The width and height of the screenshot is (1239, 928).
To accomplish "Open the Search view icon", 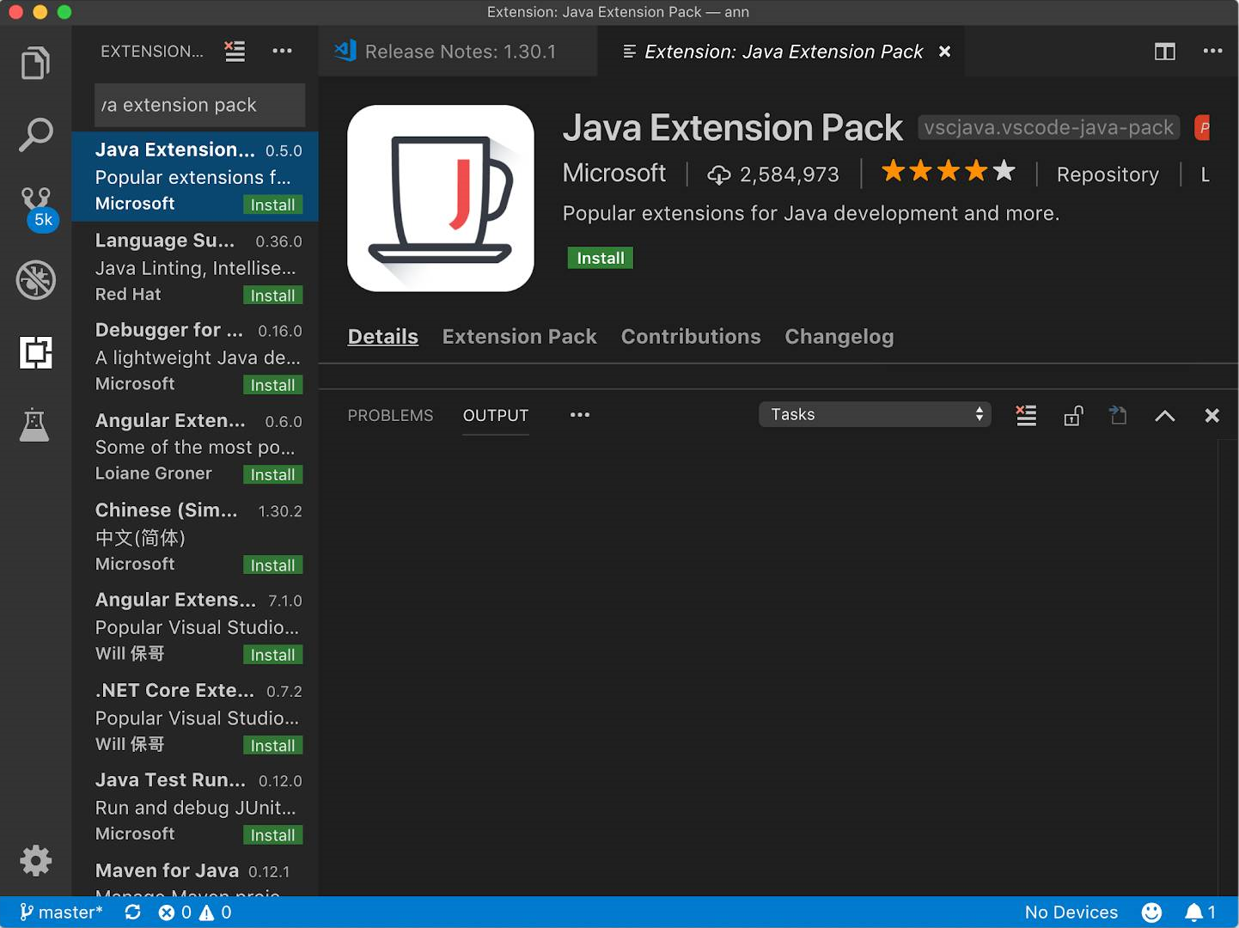I will pyautogui.click(x=35, y=135).
